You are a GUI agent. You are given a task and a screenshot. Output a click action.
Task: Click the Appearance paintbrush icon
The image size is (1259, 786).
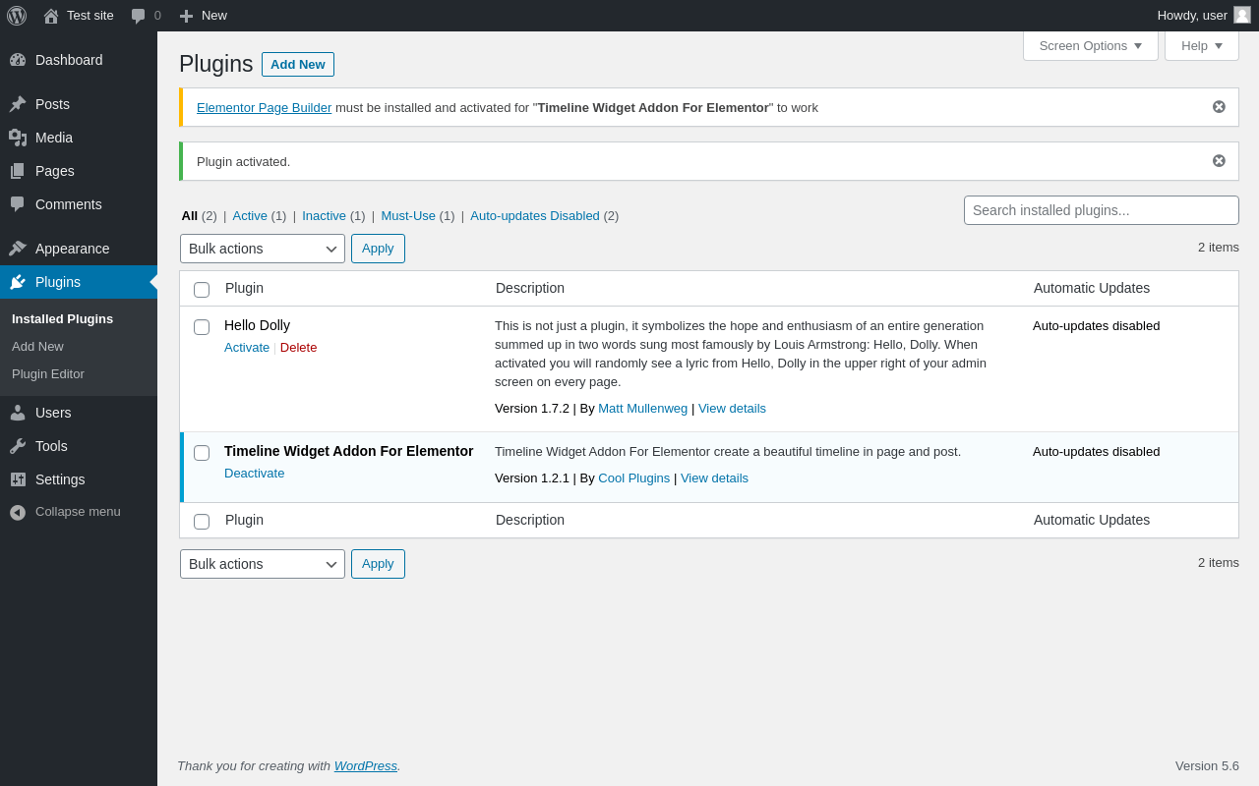(x=18, y=249)
